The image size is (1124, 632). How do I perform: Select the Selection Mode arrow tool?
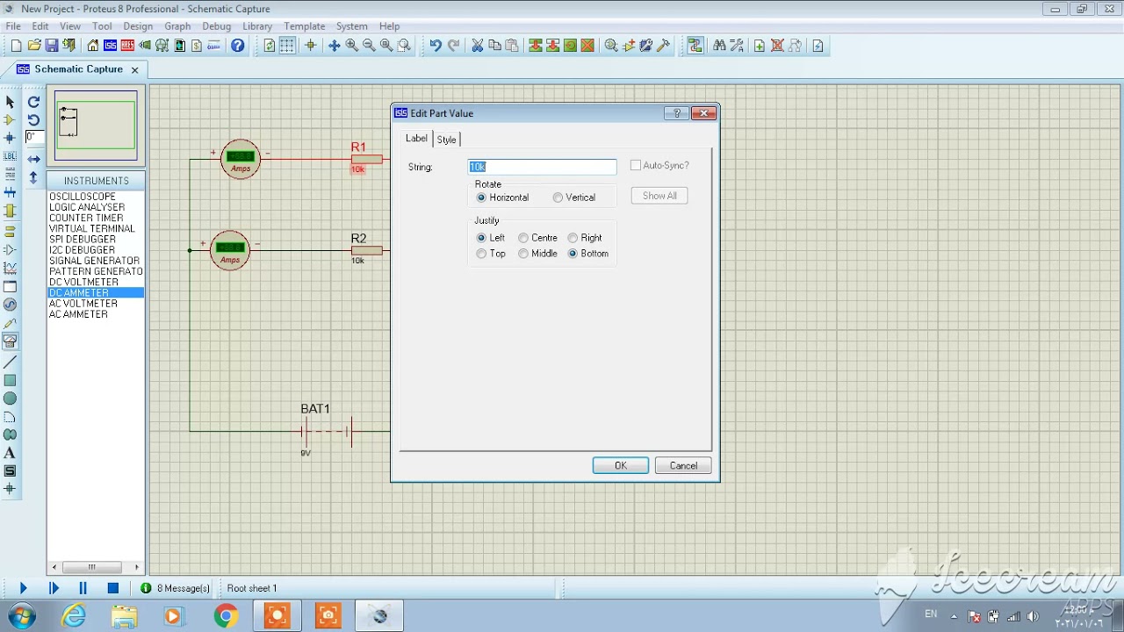click(11, 102)
